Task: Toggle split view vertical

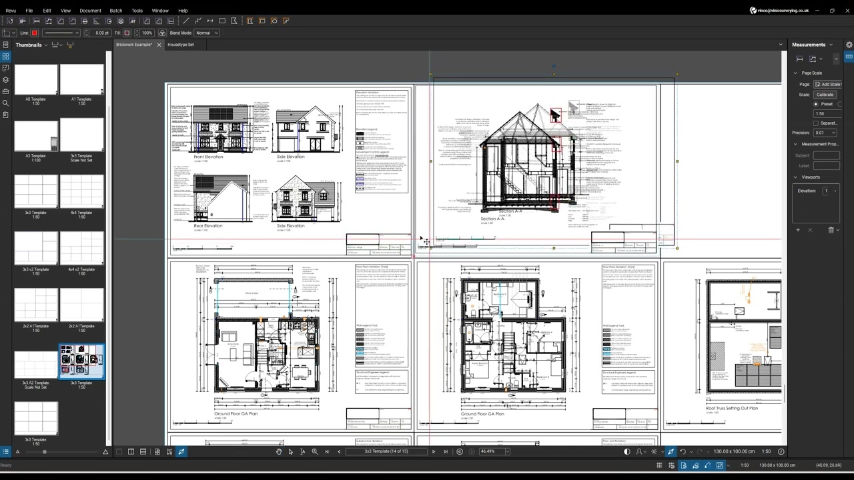Action: (x=131, y=451)
